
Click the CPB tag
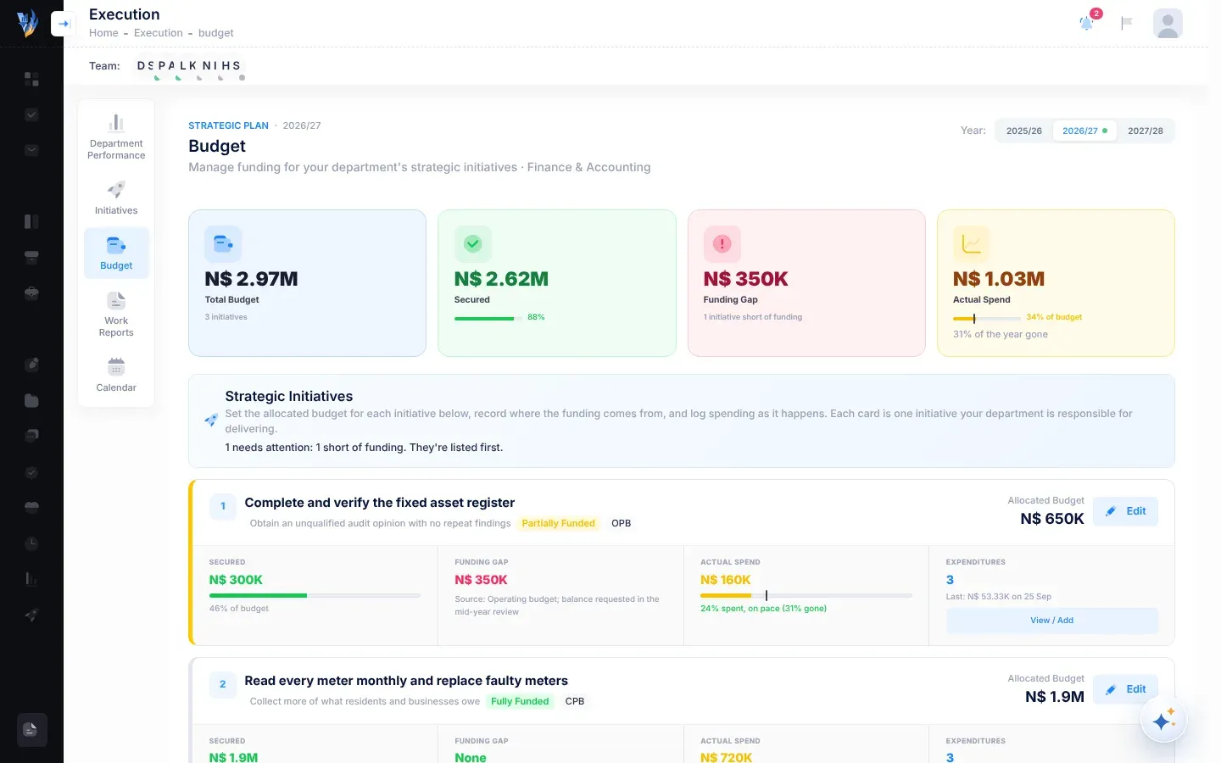tap(575, 701)
